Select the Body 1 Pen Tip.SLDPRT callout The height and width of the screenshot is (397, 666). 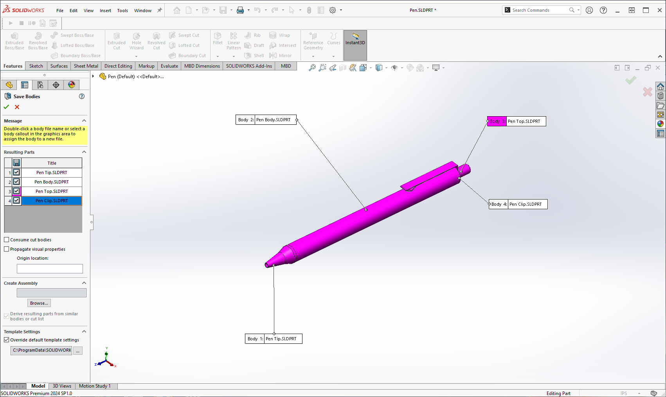point(274,339)
